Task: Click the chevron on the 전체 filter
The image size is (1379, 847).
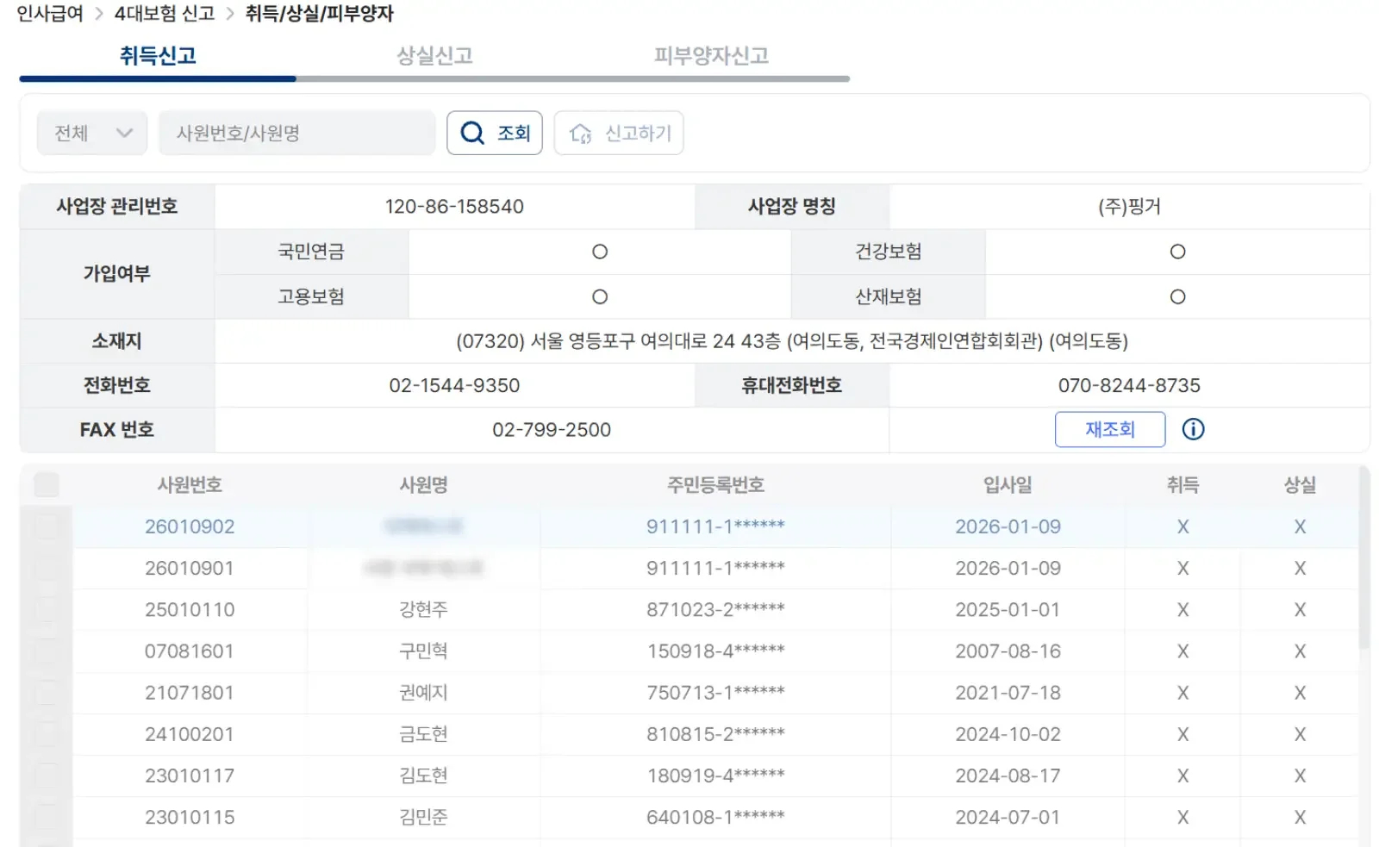Action: click(126, 133)
